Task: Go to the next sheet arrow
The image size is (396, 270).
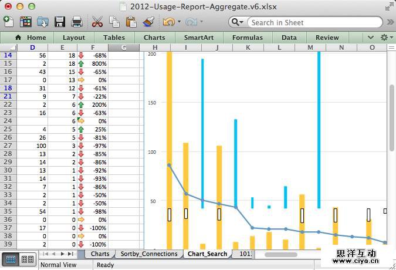Action: (x=62, y=254)
